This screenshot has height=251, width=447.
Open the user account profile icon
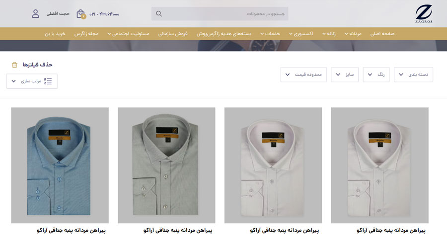(x=35, y=14)
